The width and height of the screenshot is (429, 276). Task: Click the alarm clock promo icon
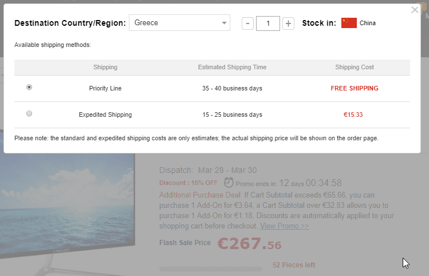[x=229, y=183]
